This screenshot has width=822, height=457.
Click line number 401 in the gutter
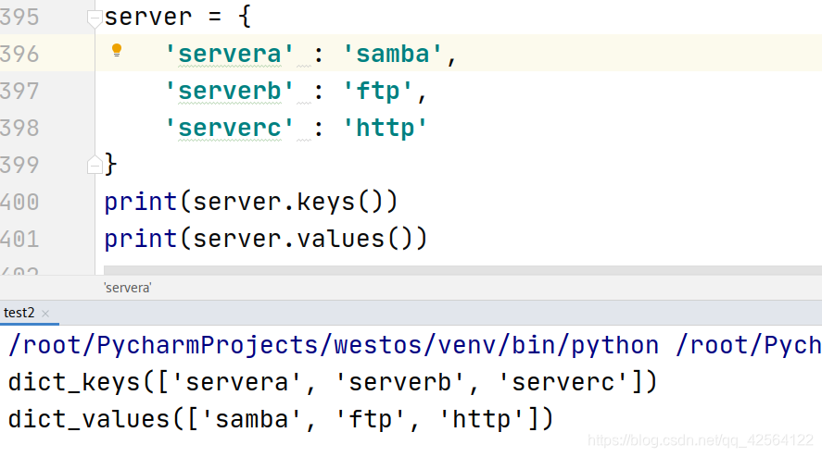[x=19, y=240]
